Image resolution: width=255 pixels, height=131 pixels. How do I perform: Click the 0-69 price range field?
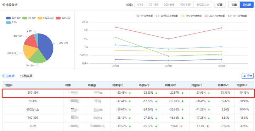pyautogui.click(x=140, y=5)
